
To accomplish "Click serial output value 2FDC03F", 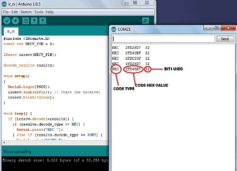I will [x=133, y=58].
